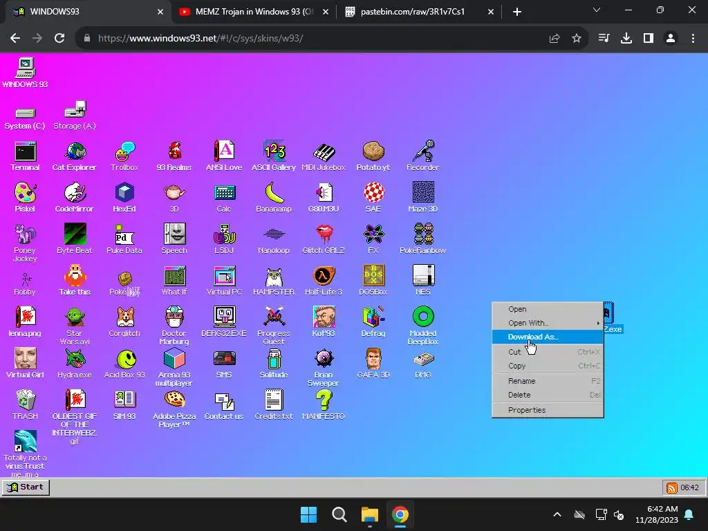
Task: Select the Hydra.exe dragon icon
Action: coord(75,364)
